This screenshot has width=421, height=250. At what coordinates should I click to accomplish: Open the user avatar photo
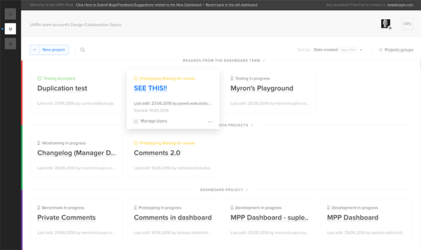[386, 24]
